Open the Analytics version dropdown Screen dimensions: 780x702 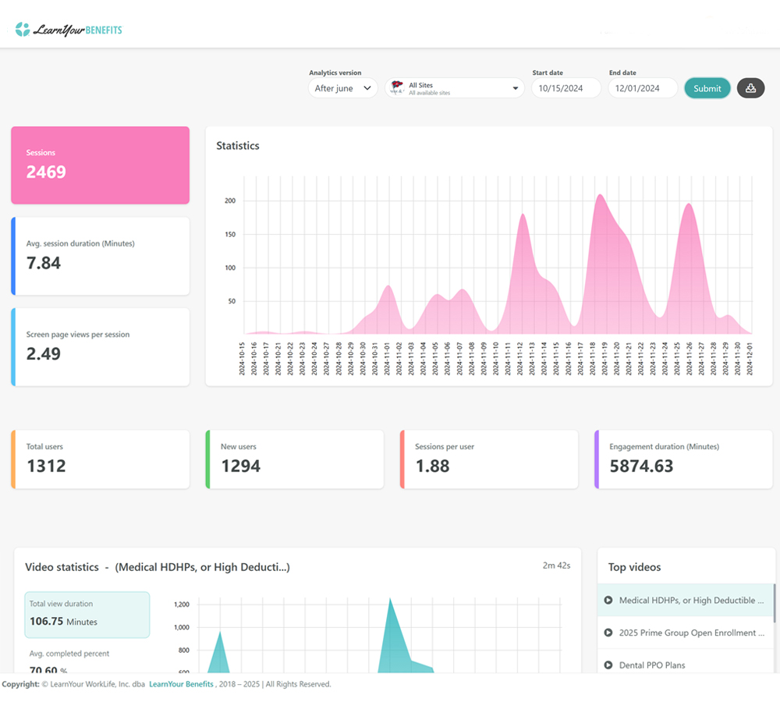342,88
